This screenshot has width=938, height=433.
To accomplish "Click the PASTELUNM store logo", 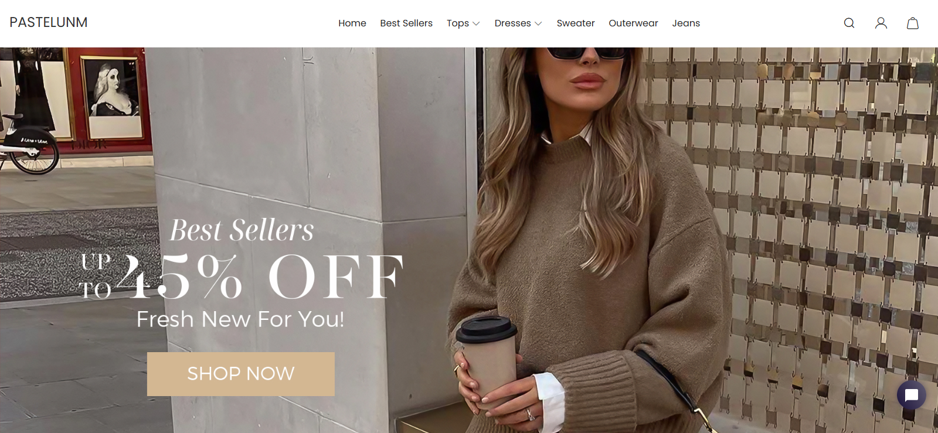I will [49, 22].
